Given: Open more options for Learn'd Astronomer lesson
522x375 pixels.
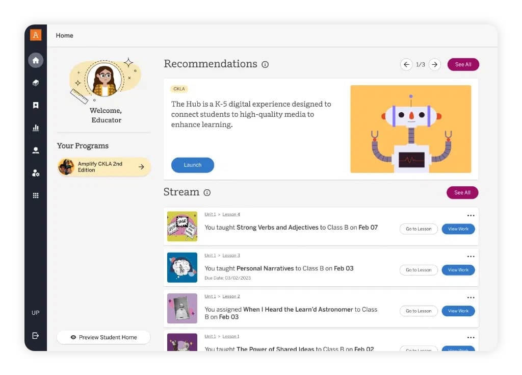Looking at the screenshot, I should point(471,297).
